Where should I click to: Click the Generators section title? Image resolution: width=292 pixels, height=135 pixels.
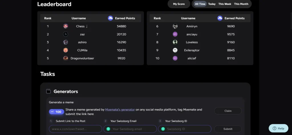pyautogui.click(x=66, y=91)
